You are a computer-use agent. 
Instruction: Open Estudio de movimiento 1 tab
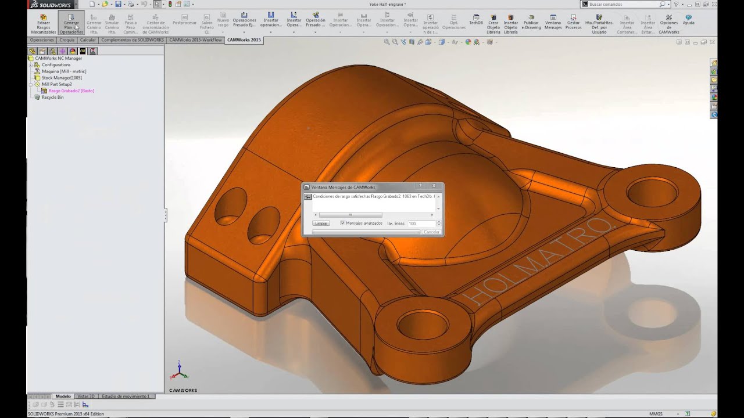coord(126,396)
